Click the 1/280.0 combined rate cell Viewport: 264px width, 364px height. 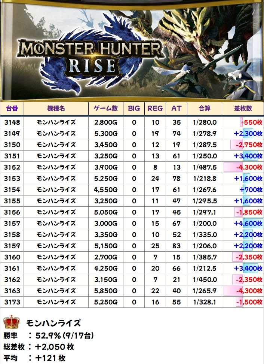click(205, 122)
